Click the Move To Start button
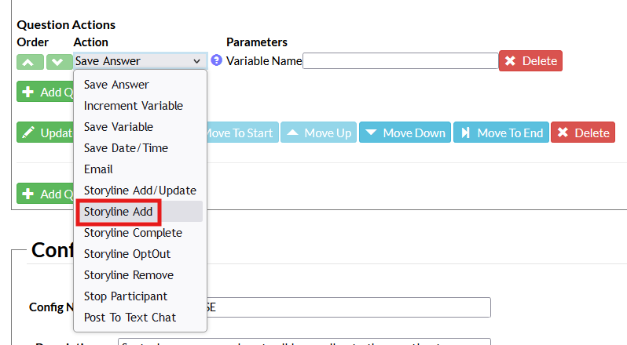The image size is (627, 345). click(242, 133)
